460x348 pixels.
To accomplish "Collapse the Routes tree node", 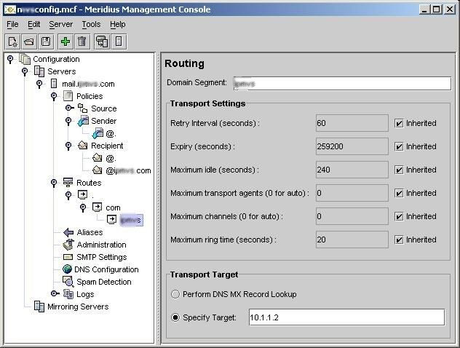I will [55, 183].
